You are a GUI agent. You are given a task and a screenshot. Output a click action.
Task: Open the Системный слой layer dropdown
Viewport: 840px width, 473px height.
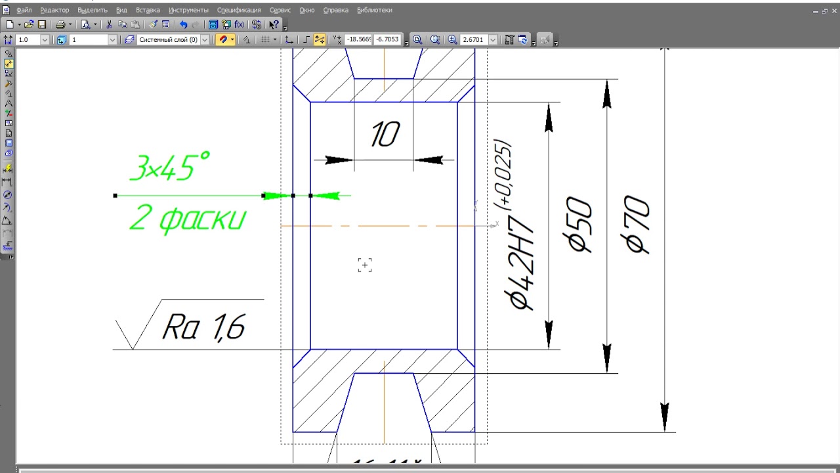click(x=205, y=39)
